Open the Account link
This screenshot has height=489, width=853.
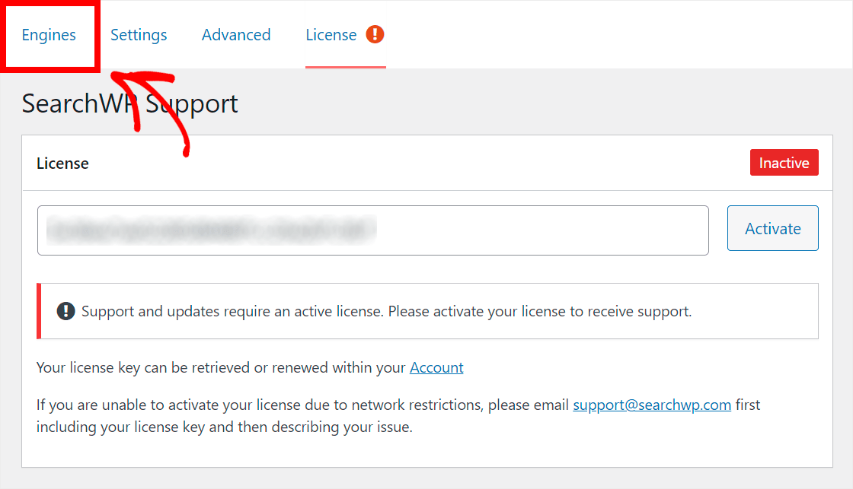click(x=436, y=368)
